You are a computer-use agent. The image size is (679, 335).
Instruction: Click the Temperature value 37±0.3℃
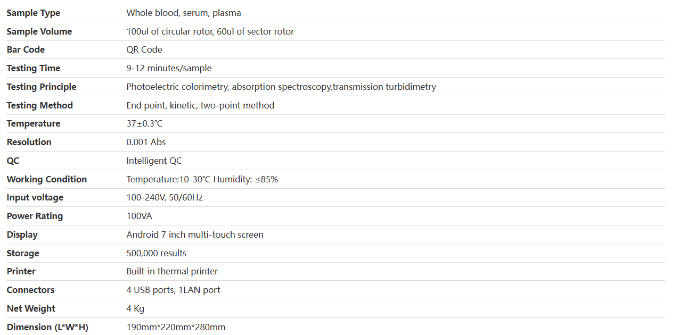click(x=144, y=123)
